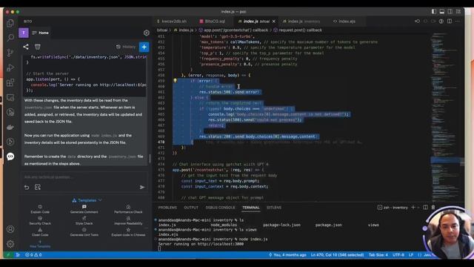Image resolution: width=474 pixels, height=267 pixels.
Task: Open Source Control view in activity bar
Action: pos(10,53)
